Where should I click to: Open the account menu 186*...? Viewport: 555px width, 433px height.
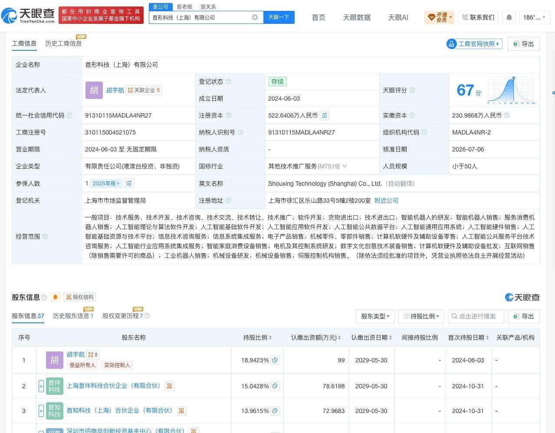[535, 17]
